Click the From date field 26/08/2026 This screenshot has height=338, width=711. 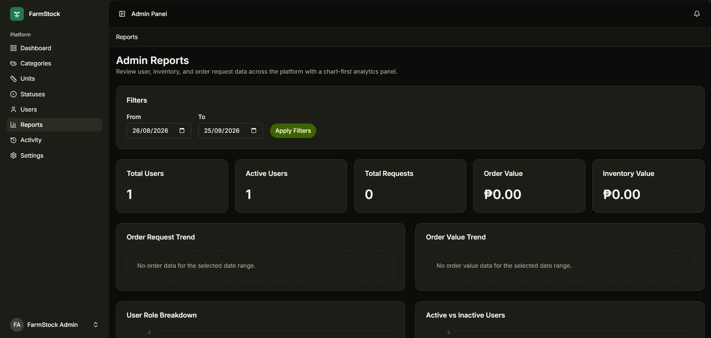coord(159,131)
